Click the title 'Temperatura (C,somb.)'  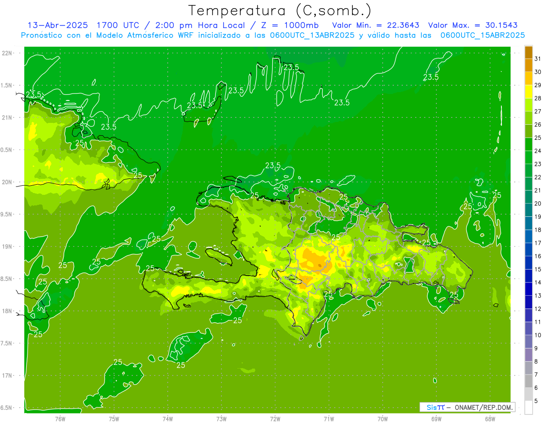click(x=280, y=11)
